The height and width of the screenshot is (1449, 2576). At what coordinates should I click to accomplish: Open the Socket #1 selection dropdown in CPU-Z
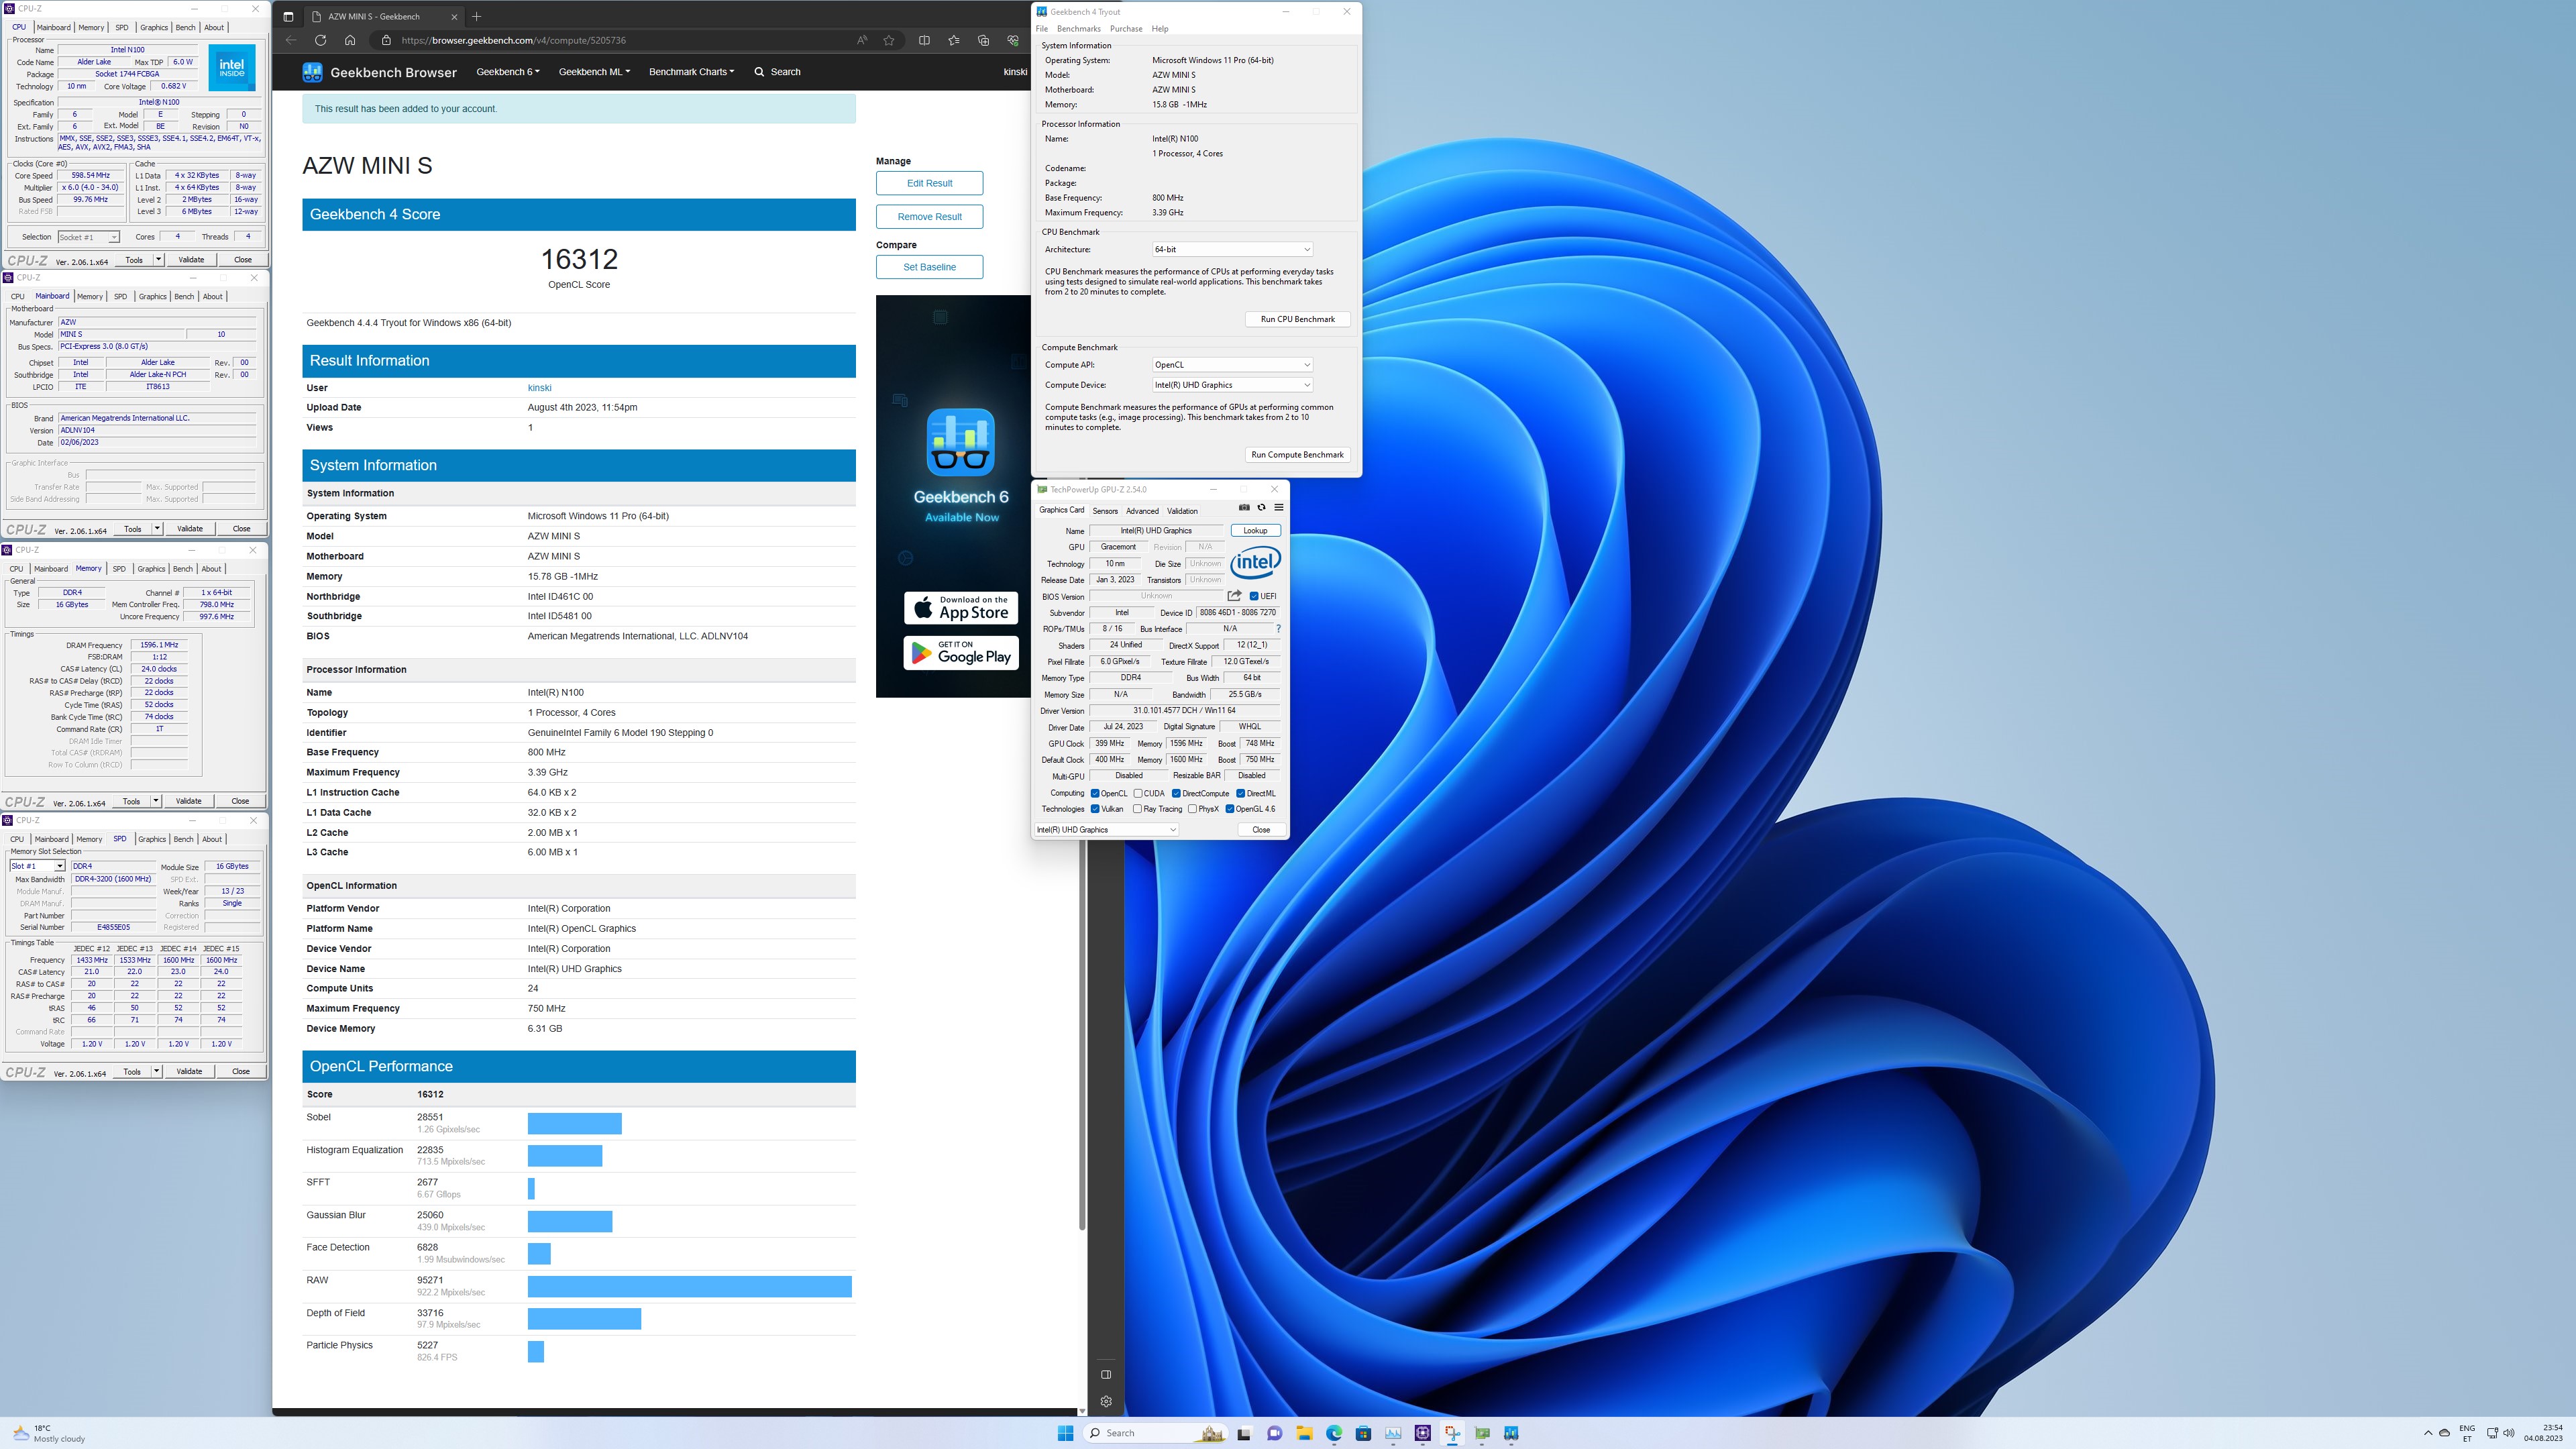(88, 237)
